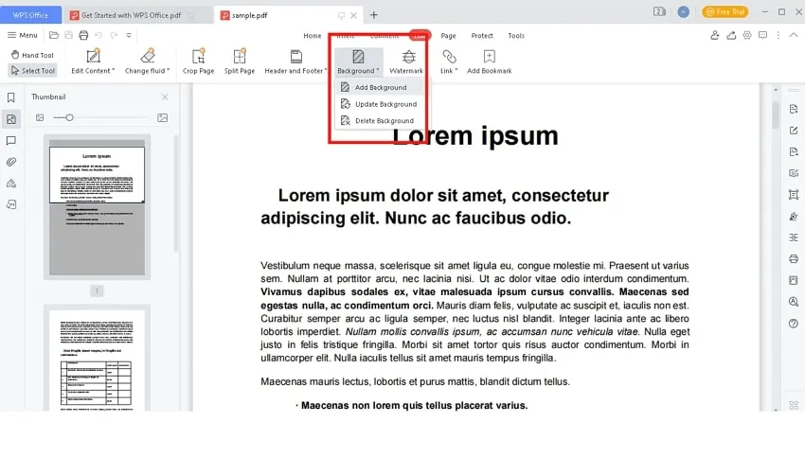The image size is (805, 457).
Task: Open the main Menu button
Action: [23, 35]
